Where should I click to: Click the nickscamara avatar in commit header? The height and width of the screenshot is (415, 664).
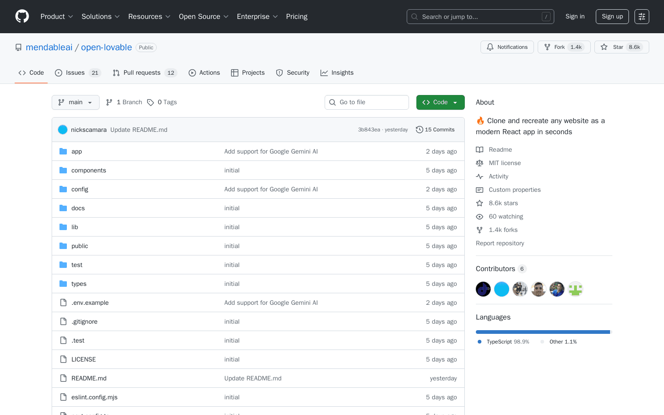(x=63, y=130)
